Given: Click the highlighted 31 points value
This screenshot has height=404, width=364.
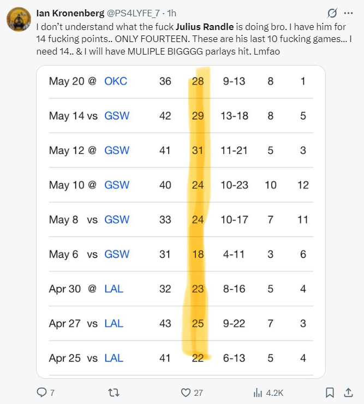Looking at the screenshot, I should click(198, 151).
